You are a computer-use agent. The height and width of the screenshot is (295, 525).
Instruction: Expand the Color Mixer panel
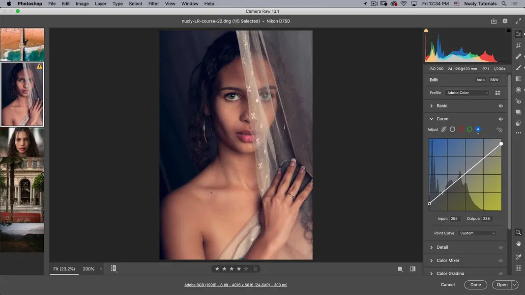pyautogui.click(x=431, y=260)
